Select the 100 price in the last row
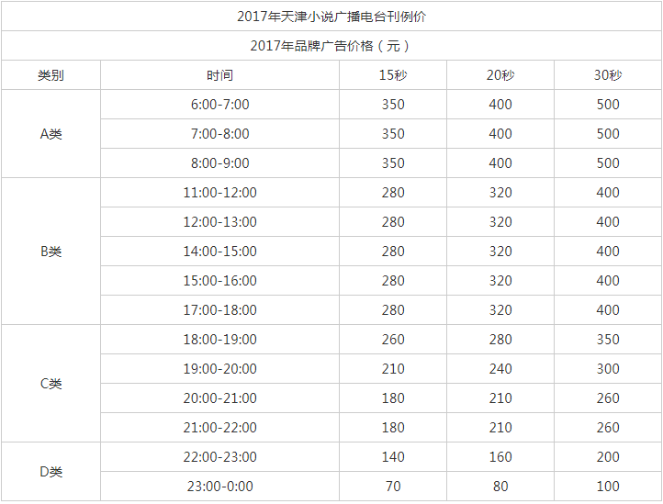 click(608, 487)
